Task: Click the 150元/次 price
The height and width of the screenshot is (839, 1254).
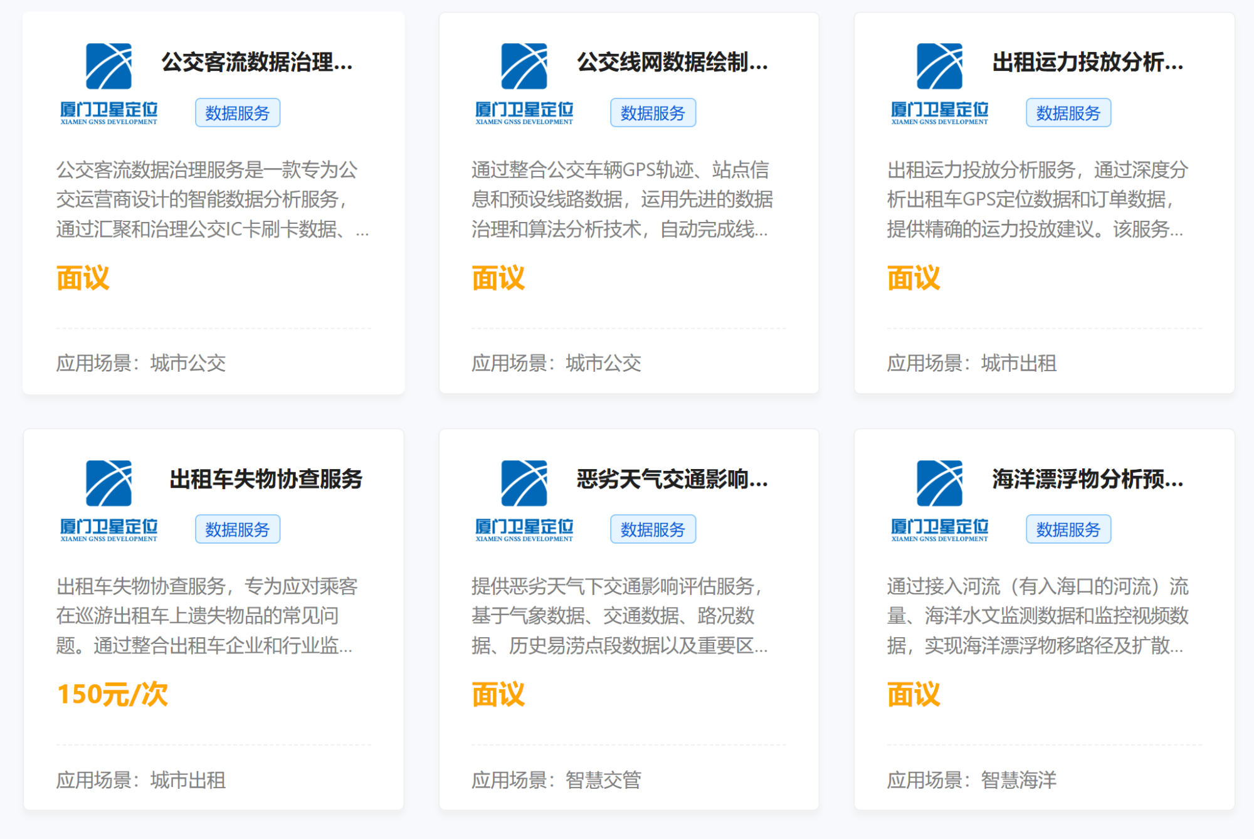Action: coord(113,695)
